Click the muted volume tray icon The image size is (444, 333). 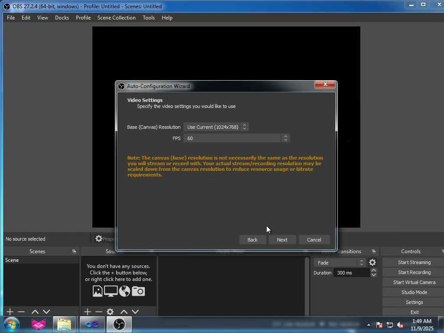(x=400, y=325)
